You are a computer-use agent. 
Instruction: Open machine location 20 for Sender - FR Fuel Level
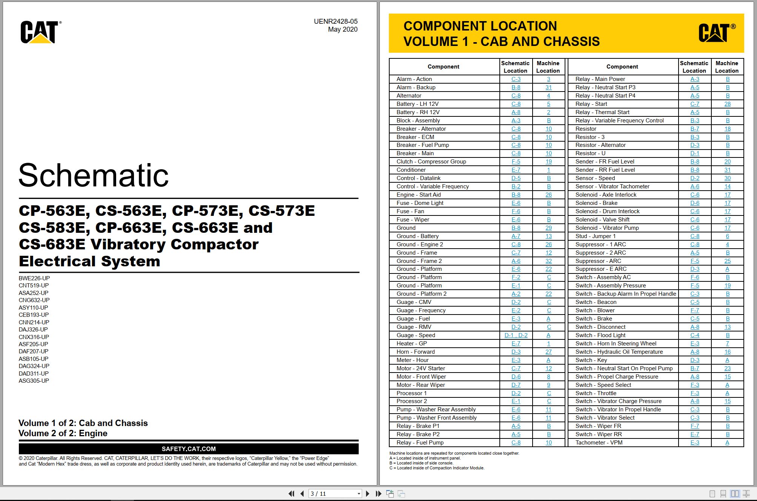click(728, 162)
